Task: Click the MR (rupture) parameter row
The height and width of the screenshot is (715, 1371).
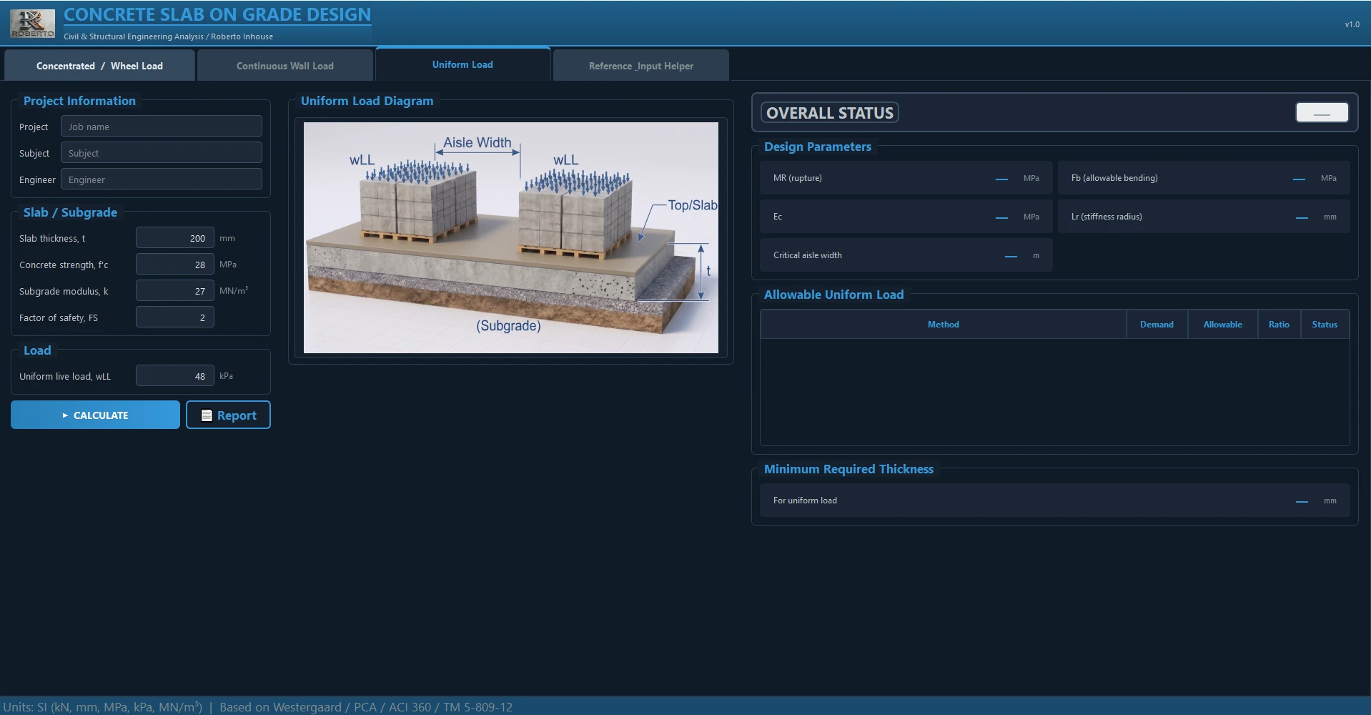Action: [906, 178]
